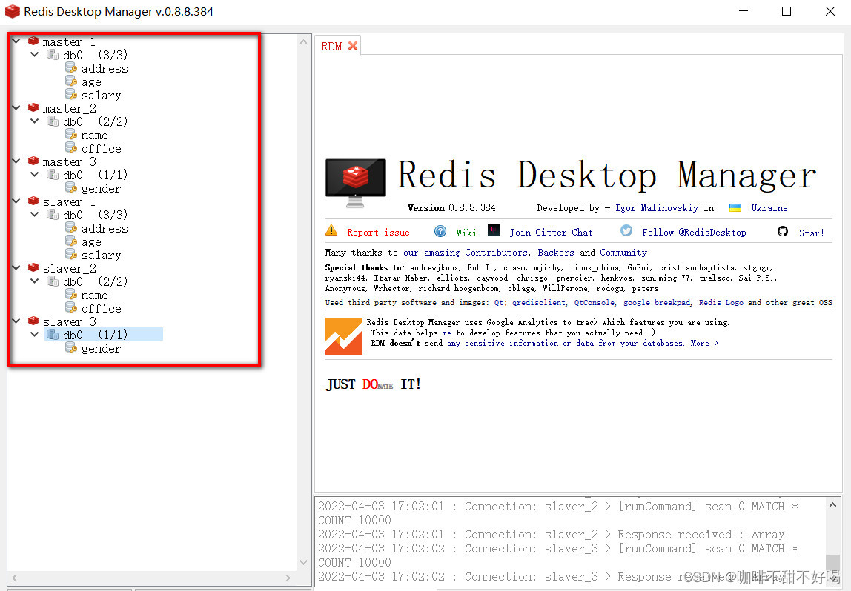Collapse db0 (3/3) under master_1
This screenshot has width=851, height=591.
[34, 54]
